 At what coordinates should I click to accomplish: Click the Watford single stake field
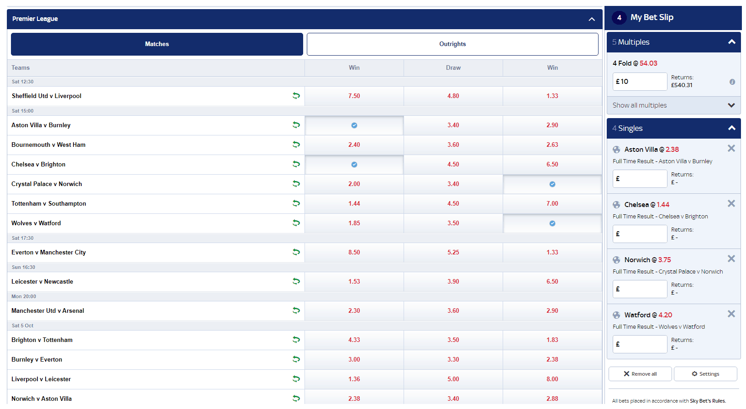pyautogui.click(x=640, y=344)
